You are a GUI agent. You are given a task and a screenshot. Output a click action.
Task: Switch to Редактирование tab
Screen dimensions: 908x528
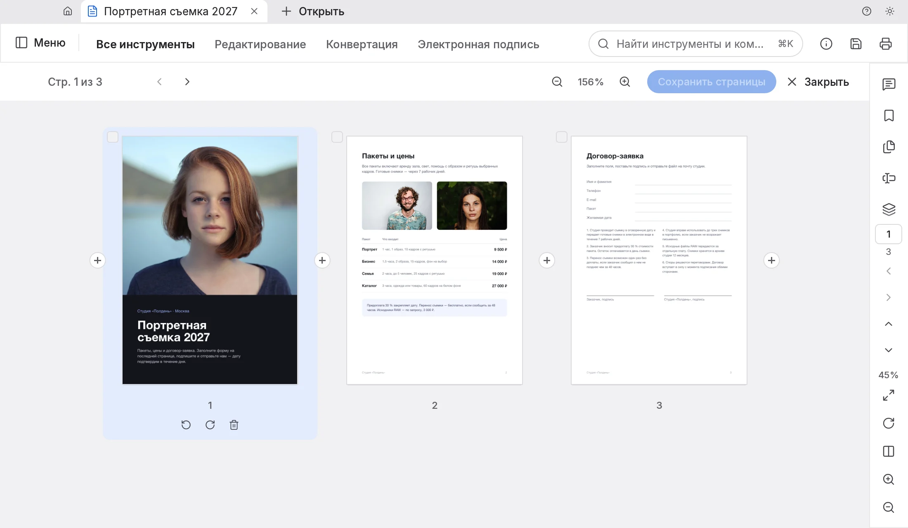coord(260,44)
